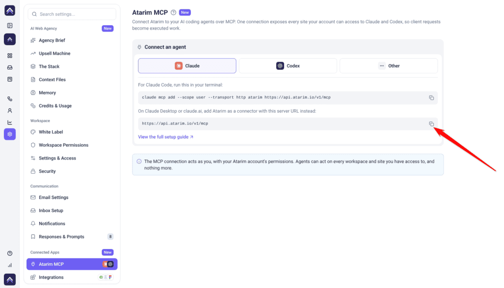Click the https://api.atarim.io/v1/mcp URL text
This screenshot has height=288, width=504.
(175, 124)
